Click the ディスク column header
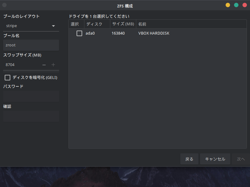Image resolution: width=250 pixels, height=187 pixels. (x=97, y=24)
